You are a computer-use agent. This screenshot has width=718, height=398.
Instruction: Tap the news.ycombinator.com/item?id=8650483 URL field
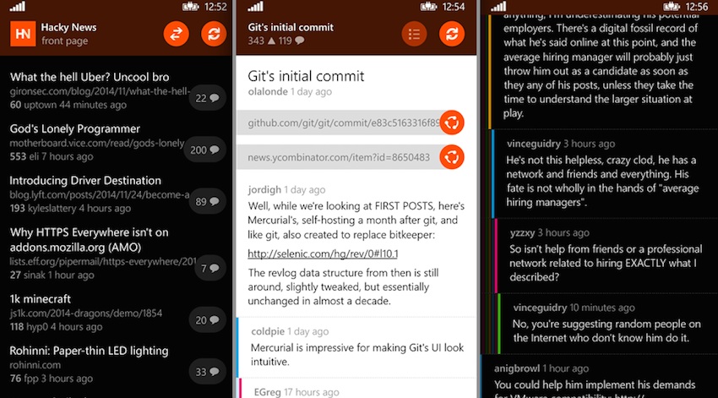tap(339, 157)
